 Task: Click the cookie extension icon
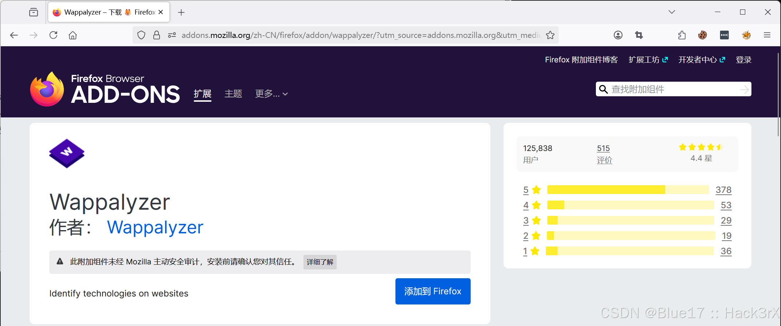coord(702,35)
